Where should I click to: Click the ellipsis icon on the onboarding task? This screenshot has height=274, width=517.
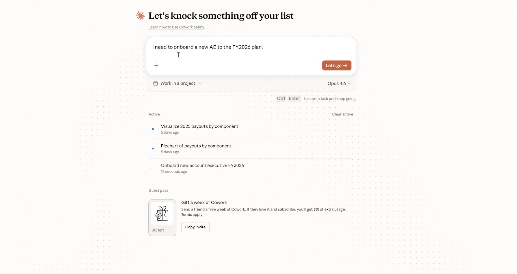pos(153,168)
